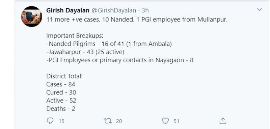270x129 pixels.
Task: Click the 'District Total:' text
Action: tap(64, 76)
